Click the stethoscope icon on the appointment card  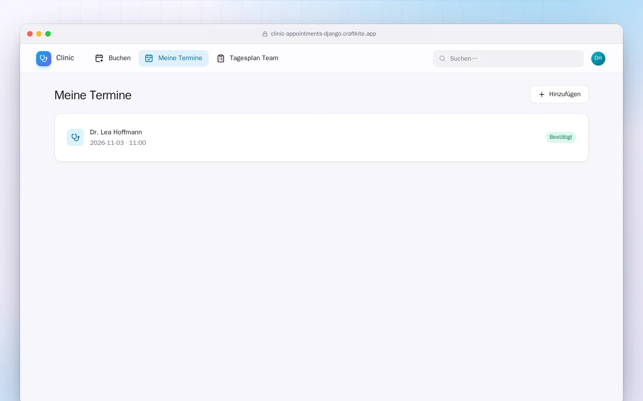[75, 137]
